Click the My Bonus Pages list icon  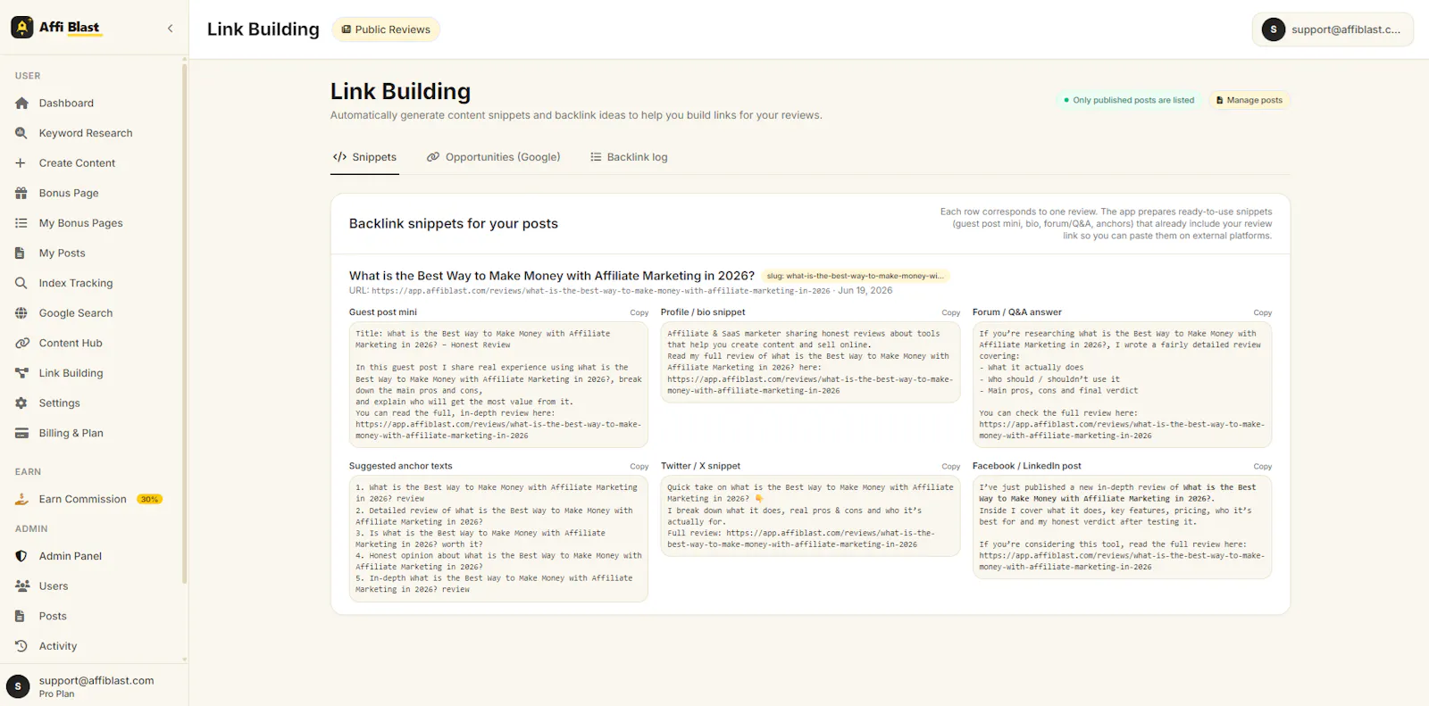[x=21, y=223]
